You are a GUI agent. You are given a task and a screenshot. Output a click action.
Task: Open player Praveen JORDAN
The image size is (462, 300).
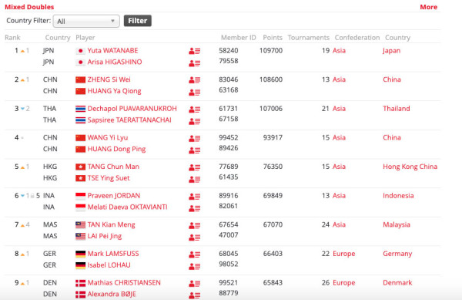(x=114, y=196)
